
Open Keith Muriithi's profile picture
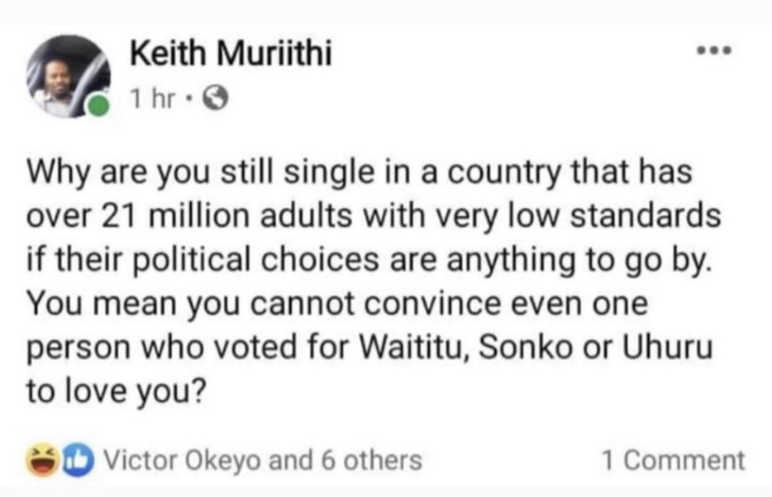[68, 76]
